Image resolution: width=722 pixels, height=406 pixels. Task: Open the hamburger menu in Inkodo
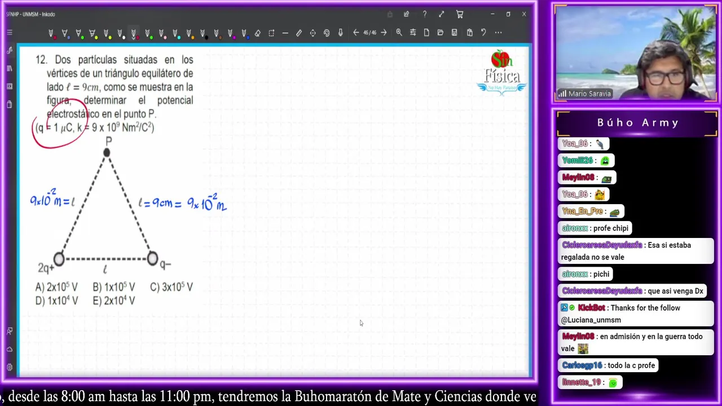click(x=10, y=33)
